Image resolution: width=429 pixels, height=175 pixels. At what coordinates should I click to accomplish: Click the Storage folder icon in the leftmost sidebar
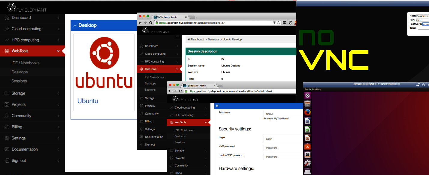point(7,93)
